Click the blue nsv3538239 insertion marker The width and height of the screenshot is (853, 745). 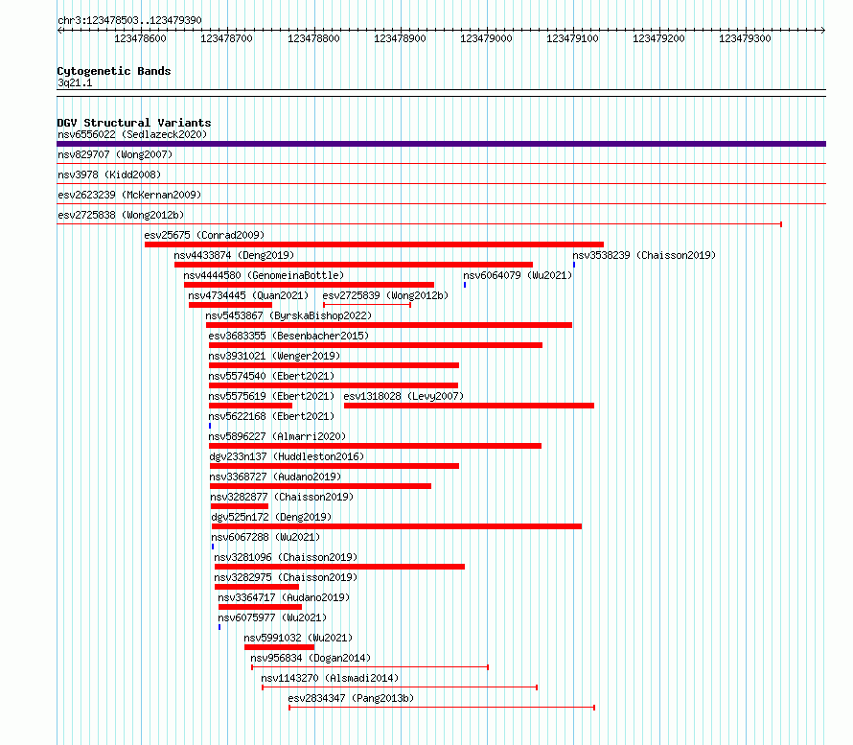574,265
